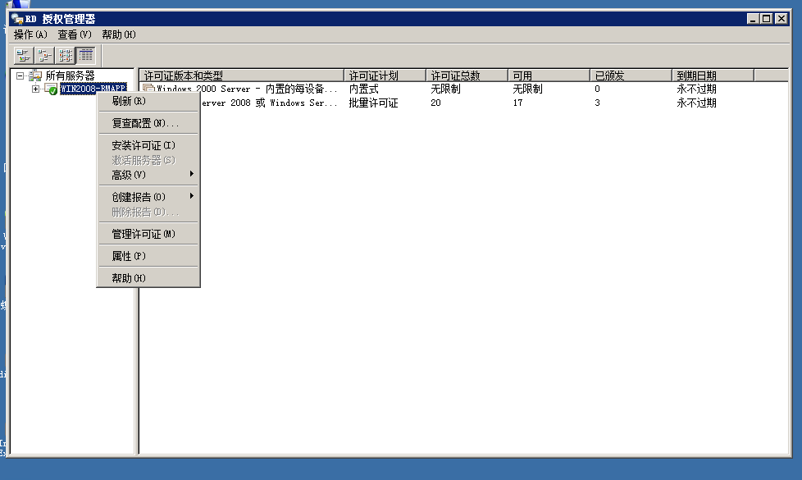Click the greyed 删除报告(D)... menu entry

pyautogui.click(x=148, y=212)
